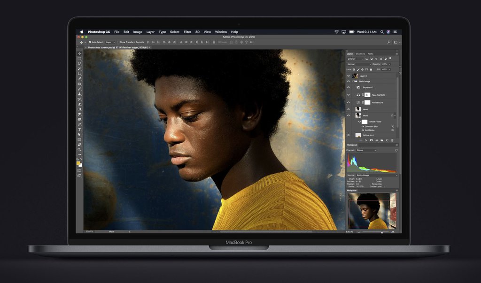Click the new group folder icon
This screenshot has height=283, width=481.
click(382, 140)
